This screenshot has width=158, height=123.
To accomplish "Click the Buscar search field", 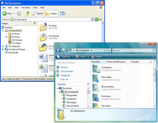I will pyautogui.click(x=132, y=50).
